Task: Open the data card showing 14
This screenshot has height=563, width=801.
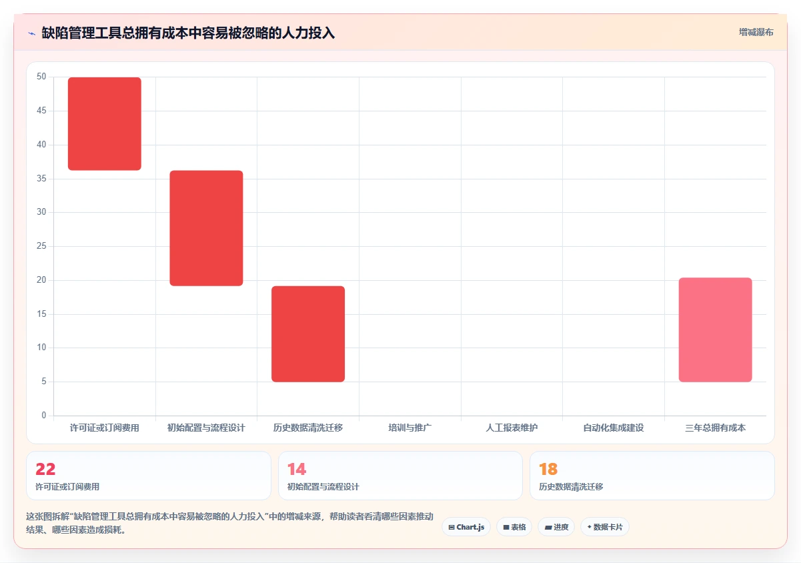Action: coord(400,476)
